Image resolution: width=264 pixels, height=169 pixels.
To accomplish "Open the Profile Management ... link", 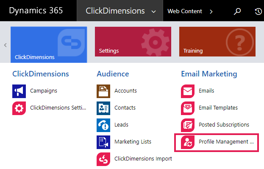I will click(x=226, y=142).
